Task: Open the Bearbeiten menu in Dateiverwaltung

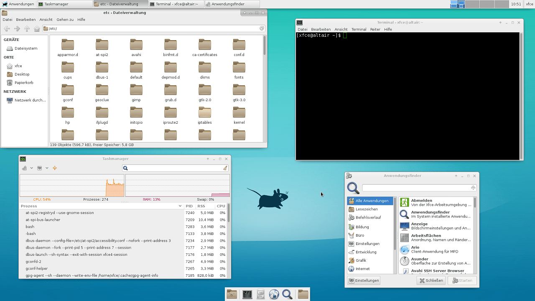Action: click(25, 19)
